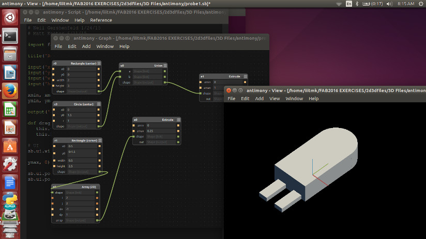Open File menu in the Script window
This screenshot has height=239, width=426.
click(x=28, y=20)
